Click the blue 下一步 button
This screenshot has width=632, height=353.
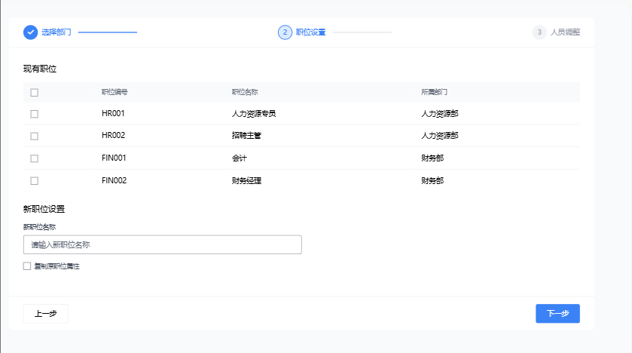pos(557,314)
